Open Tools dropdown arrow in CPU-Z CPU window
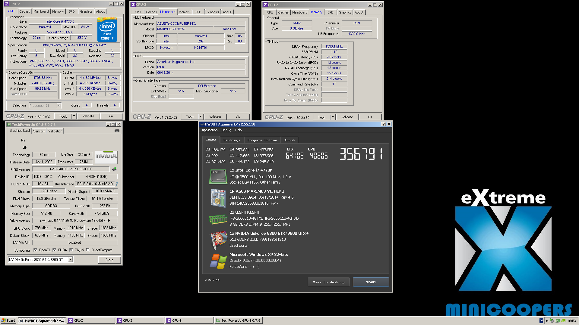Image resolution: width=579 pixels, height=325 pixels. pos(74,116)
